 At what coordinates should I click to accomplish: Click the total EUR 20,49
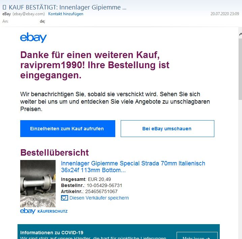(x=99, y=179)
